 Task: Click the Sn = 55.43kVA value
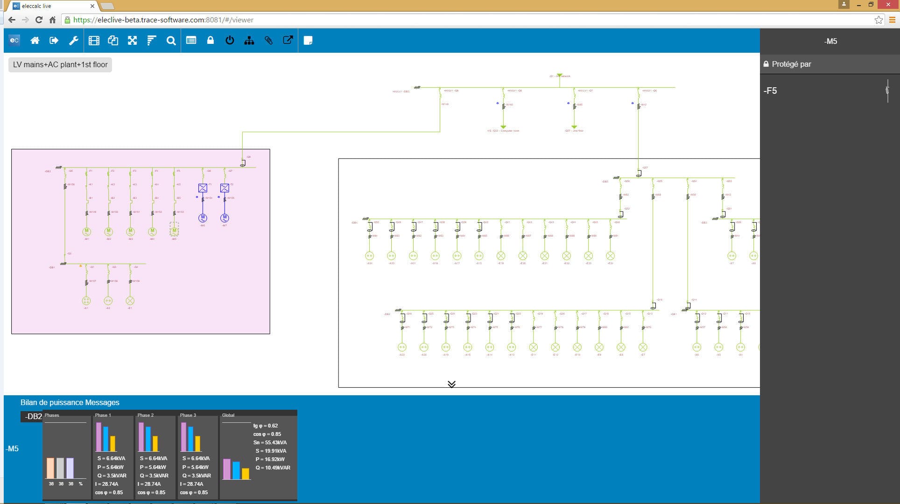coord(270,442)
